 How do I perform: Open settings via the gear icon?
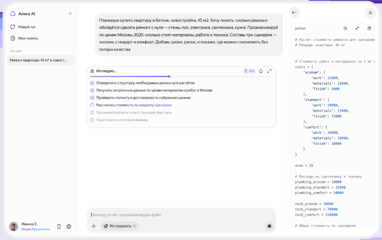[69, 226]
